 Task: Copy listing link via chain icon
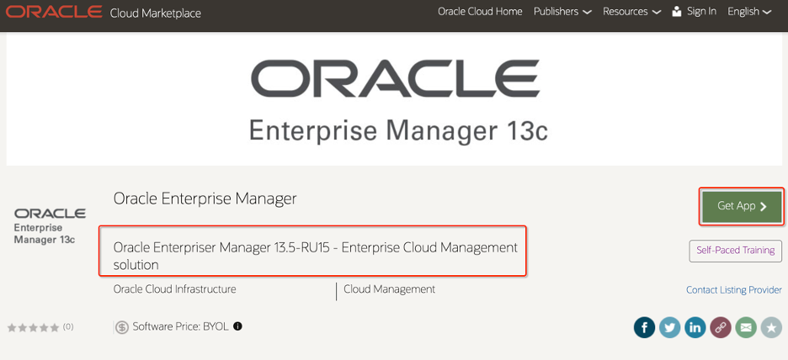(721, 327)
